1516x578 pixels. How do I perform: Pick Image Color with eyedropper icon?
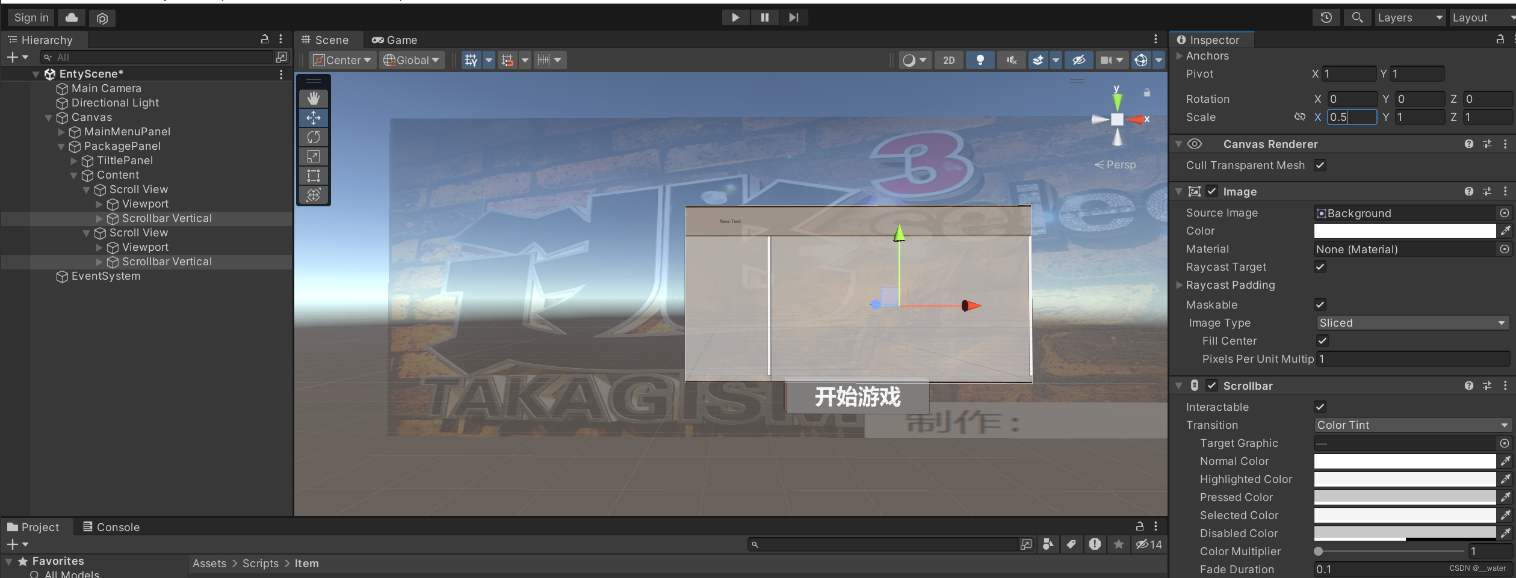click(1505, 231)
